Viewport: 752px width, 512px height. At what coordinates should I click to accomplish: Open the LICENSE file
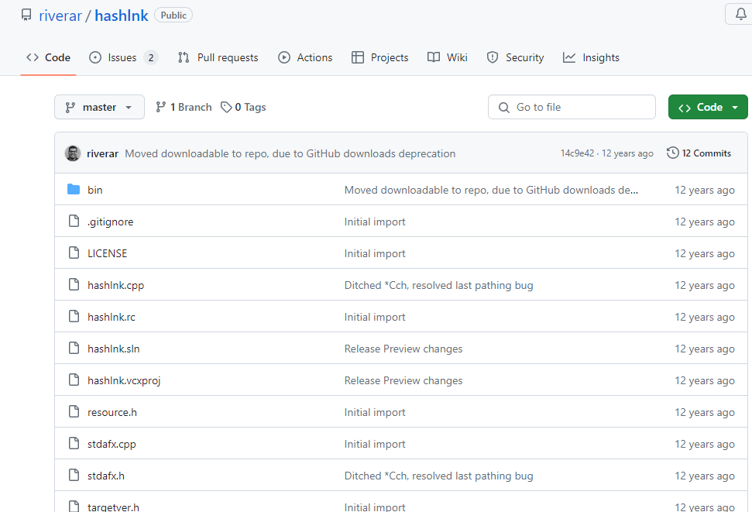(107, 253)
